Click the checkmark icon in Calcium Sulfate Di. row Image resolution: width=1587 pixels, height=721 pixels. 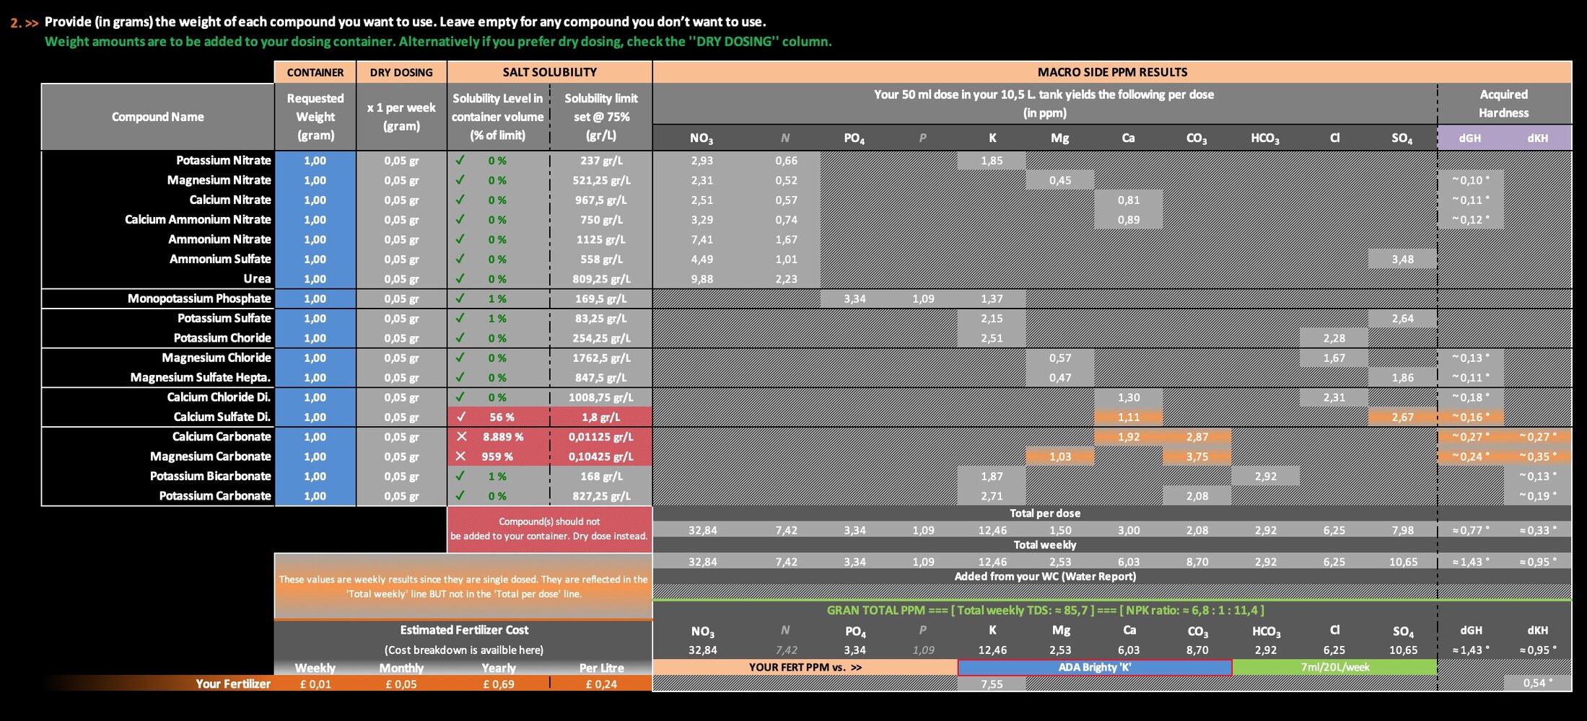[461, 417]
